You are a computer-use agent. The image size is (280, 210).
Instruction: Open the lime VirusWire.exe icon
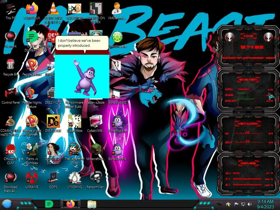117,39
